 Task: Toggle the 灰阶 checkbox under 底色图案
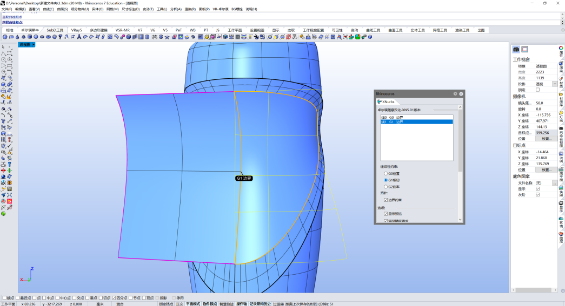coord(537,195)
